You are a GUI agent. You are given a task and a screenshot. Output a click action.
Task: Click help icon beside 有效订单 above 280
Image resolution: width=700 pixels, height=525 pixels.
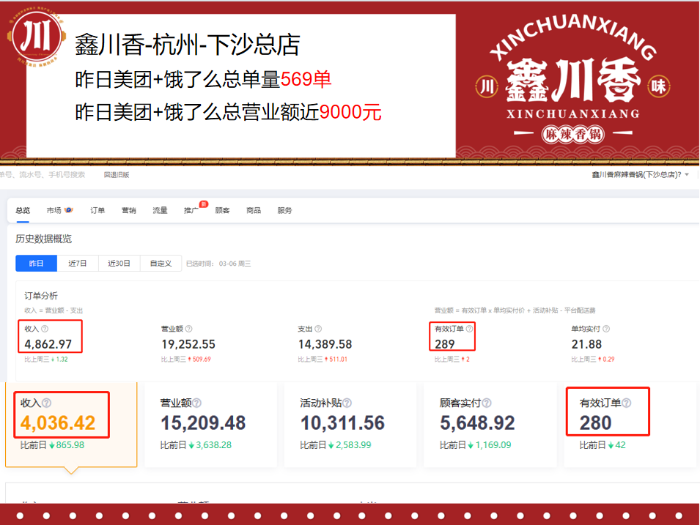(627, 403)
